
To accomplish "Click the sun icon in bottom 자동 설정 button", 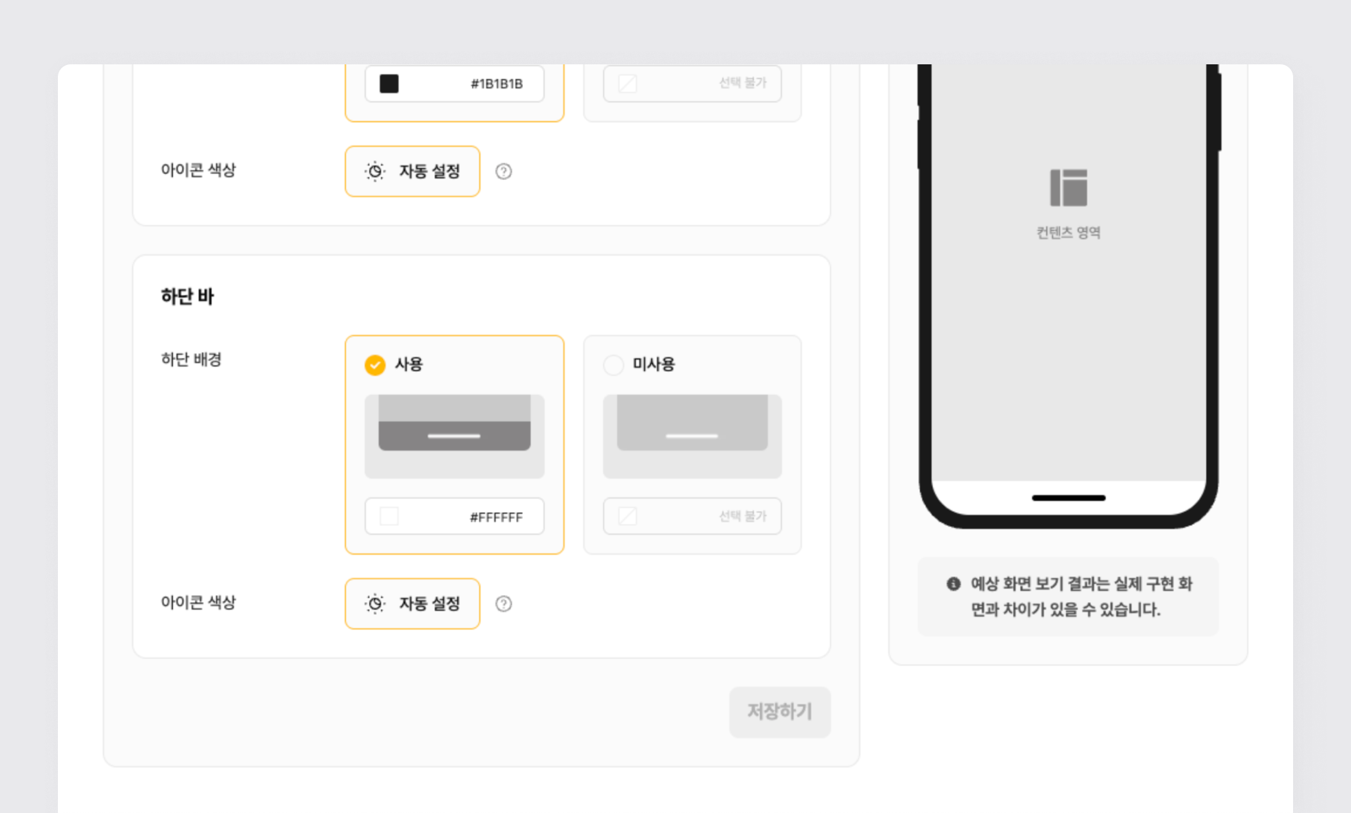I will (x=375, y=604).
